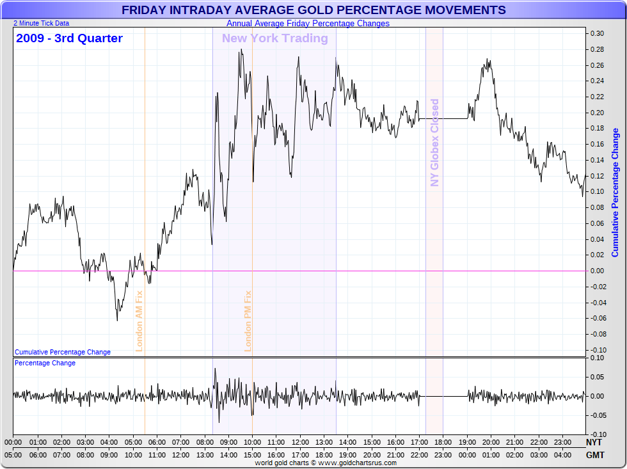Click the 18:00 NYT axis tick label
The width and height of the screenshot is (627, 469).
(x=443, y=442)
